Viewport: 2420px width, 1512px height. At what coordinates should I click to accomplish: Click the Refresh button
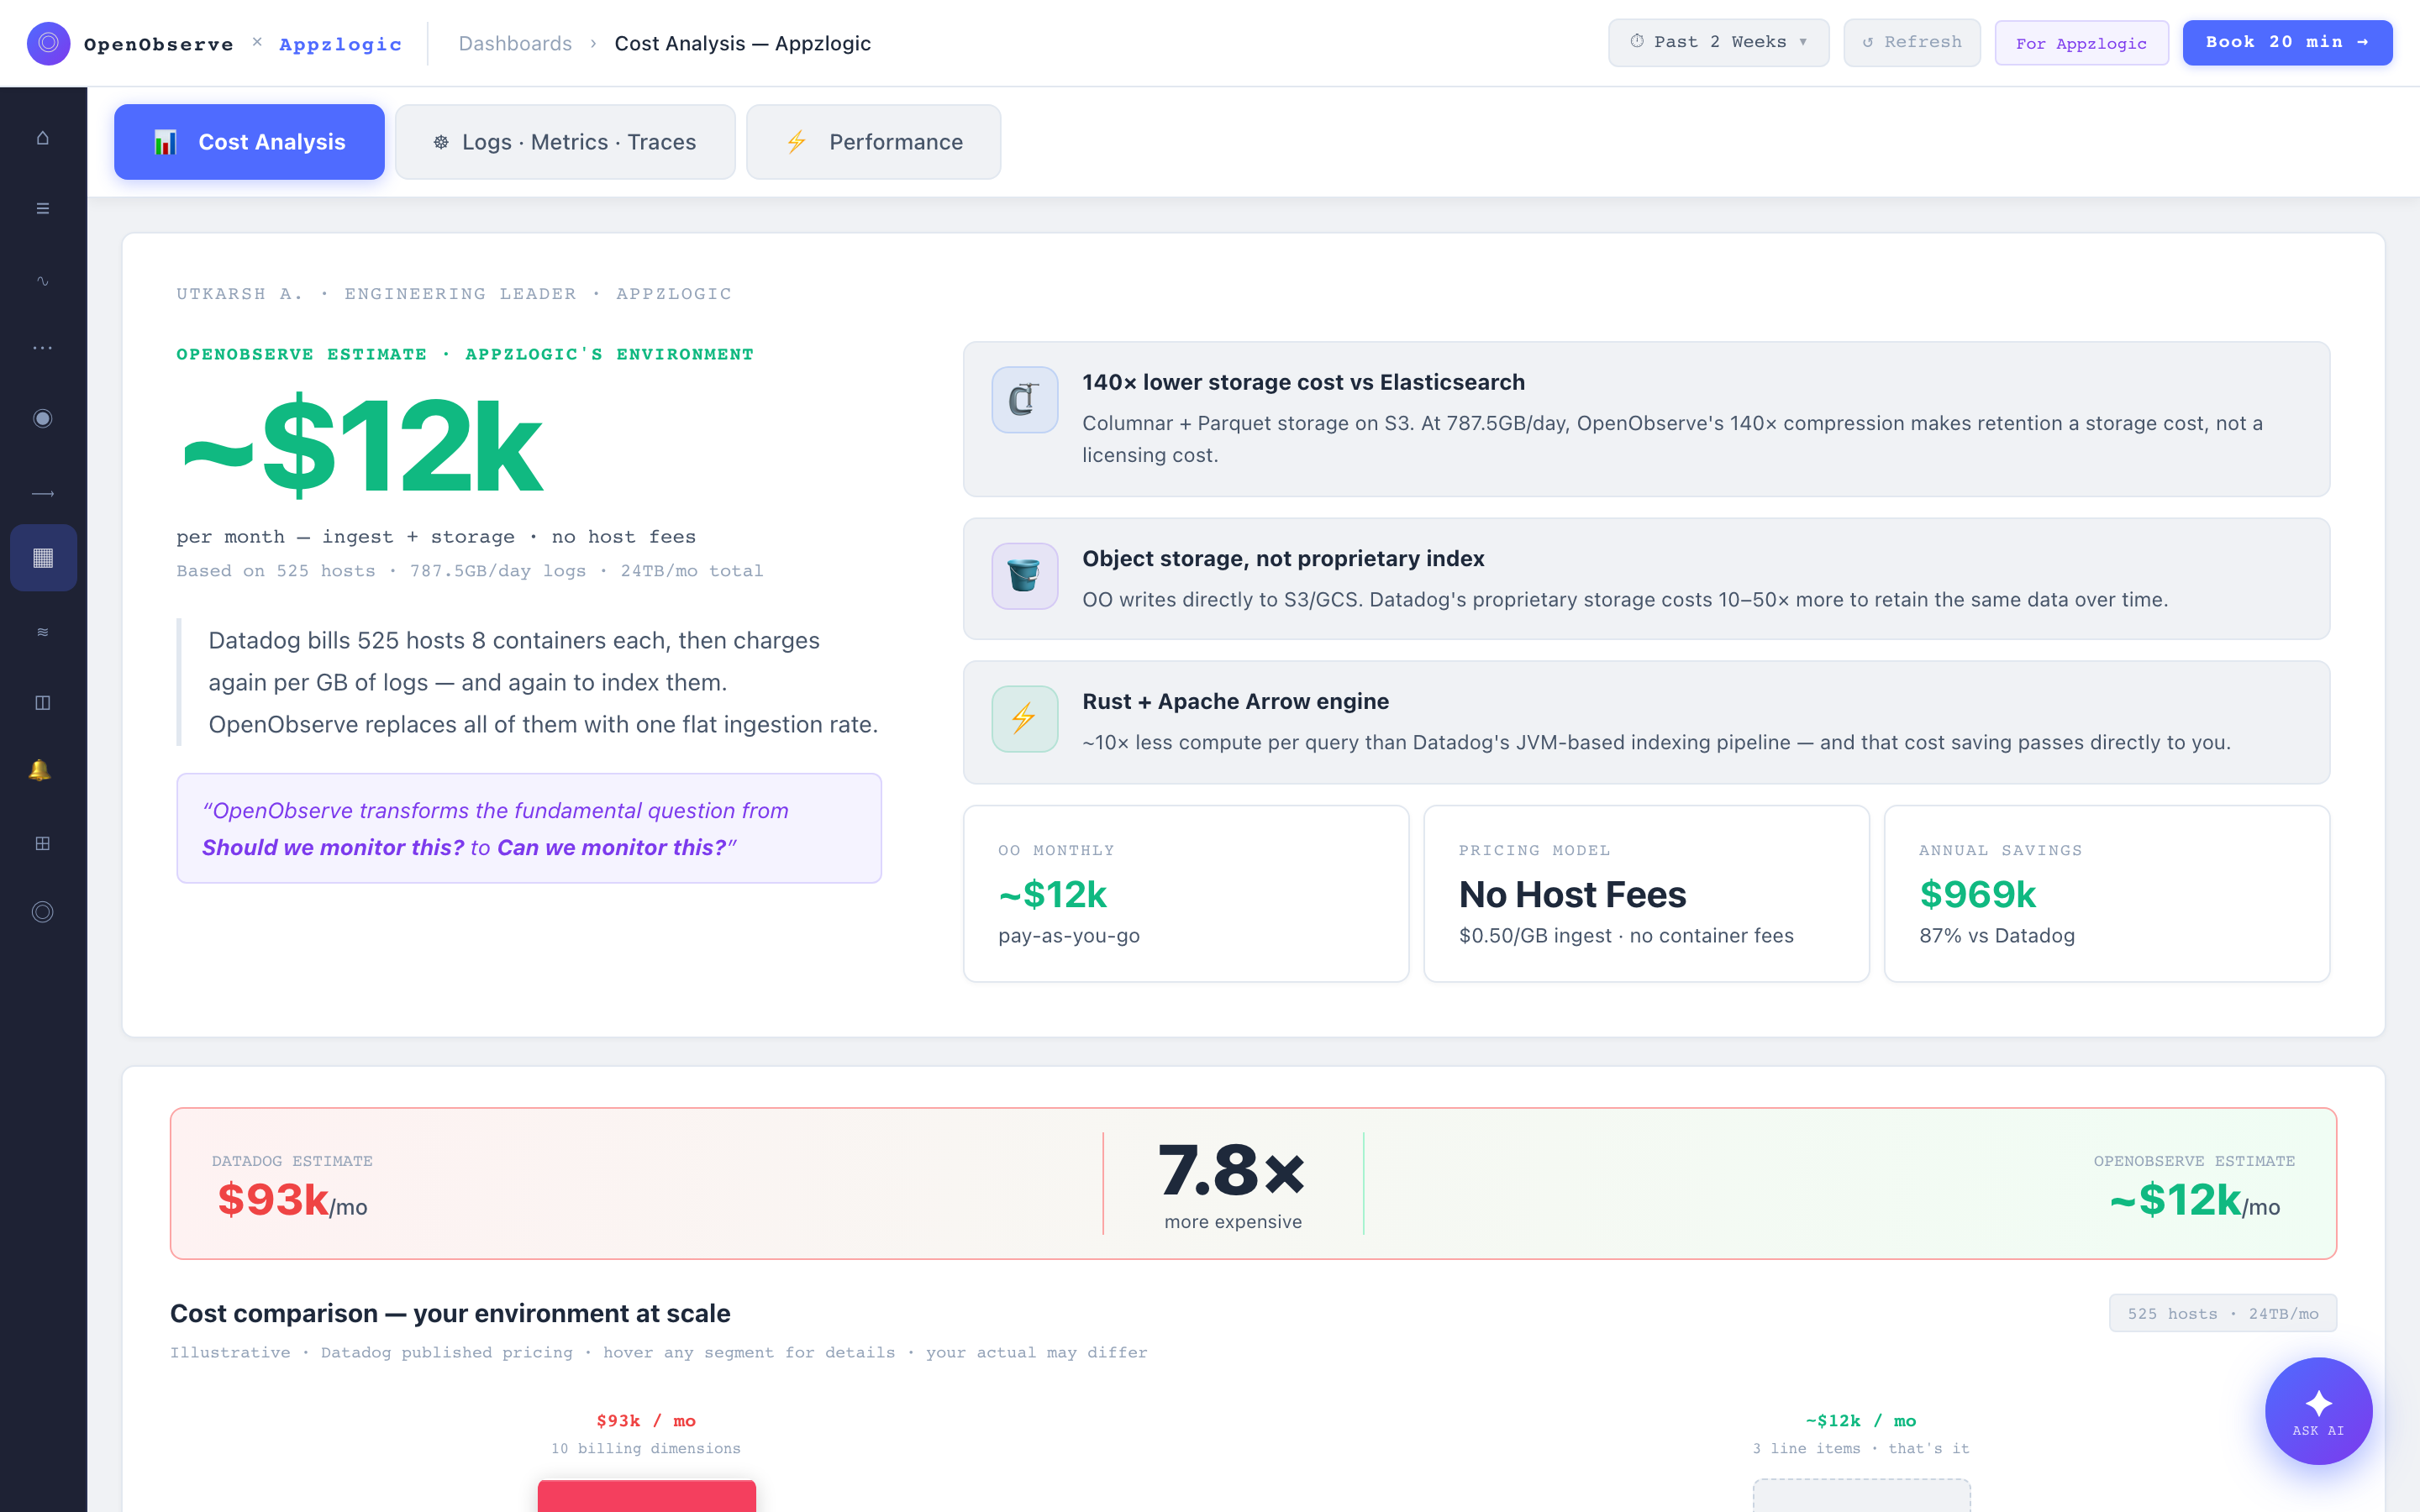point(1911,42)
